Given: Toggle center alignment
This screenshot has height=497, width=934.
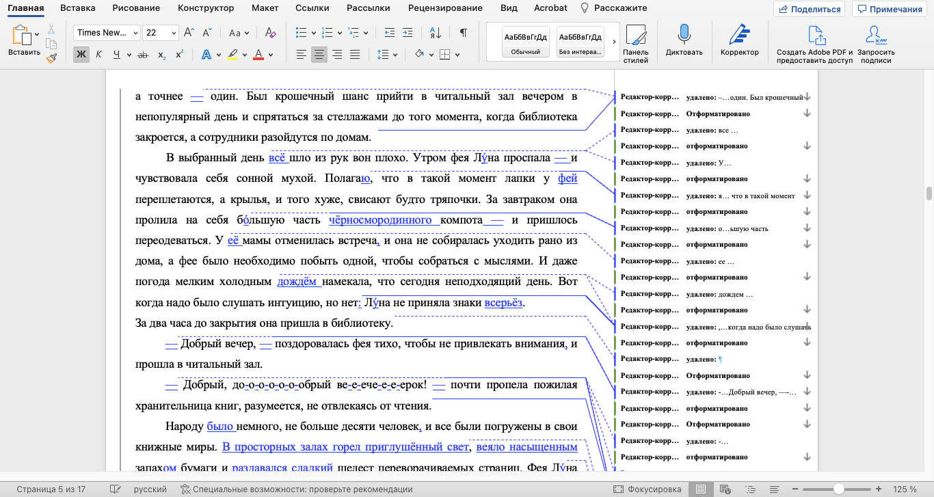Looking at the screenshot, I should (319, 55).
